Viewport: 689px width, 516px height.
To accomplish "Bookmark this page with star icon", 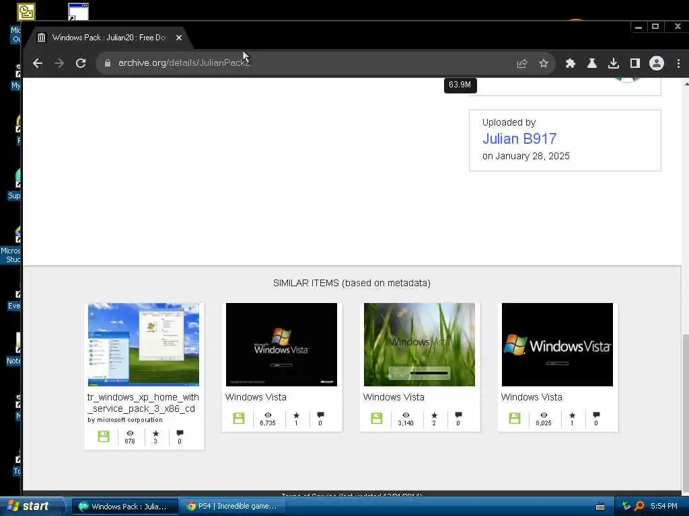I will 544,64.
